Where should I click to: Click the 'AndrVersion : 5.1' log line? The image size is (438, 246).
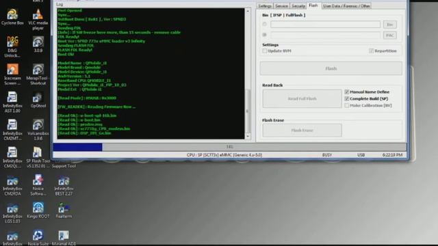[x=74, y=76]
